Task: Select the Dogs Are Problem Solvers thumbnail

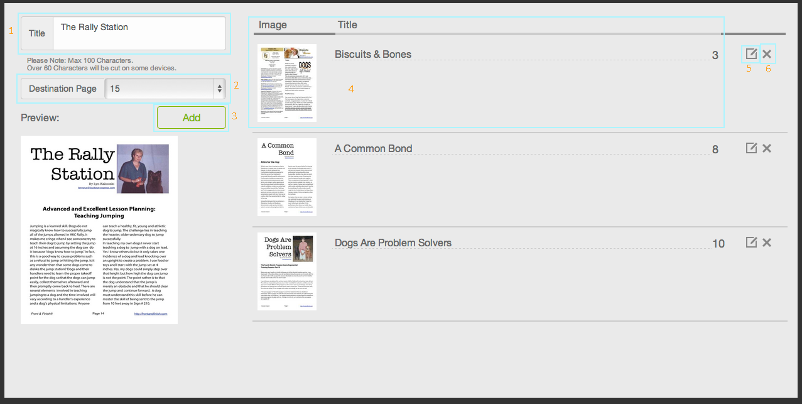Action: click(x=287, y=271)
